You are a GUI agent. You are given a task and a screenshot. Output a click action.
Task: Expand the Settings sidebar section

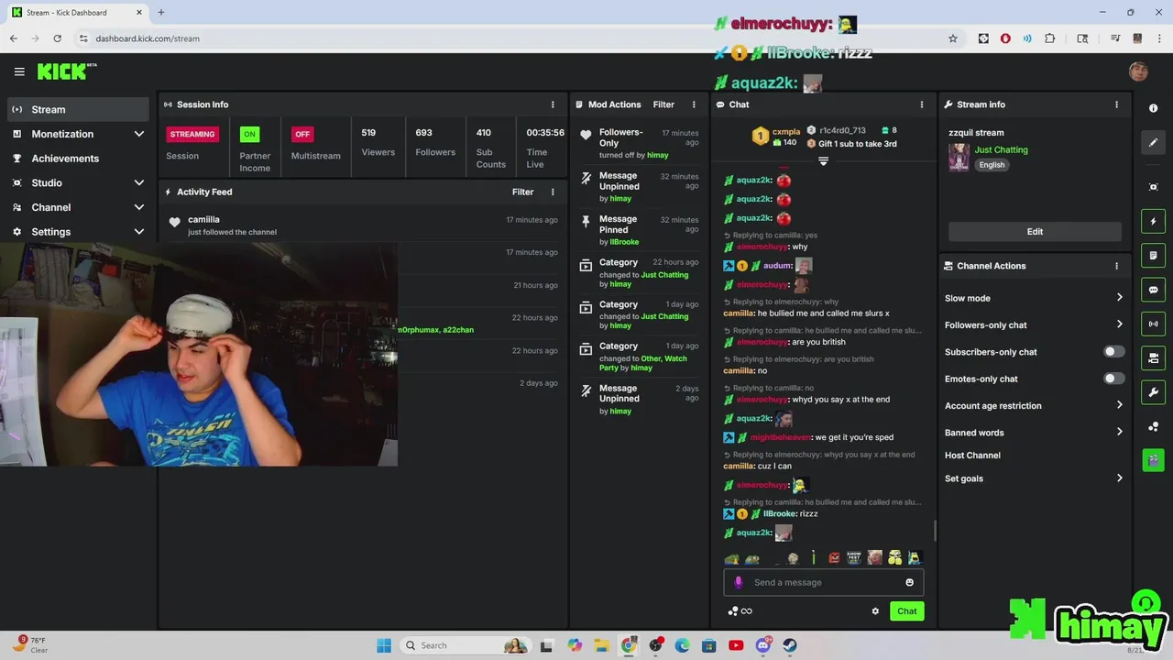[x=78, y=232]
